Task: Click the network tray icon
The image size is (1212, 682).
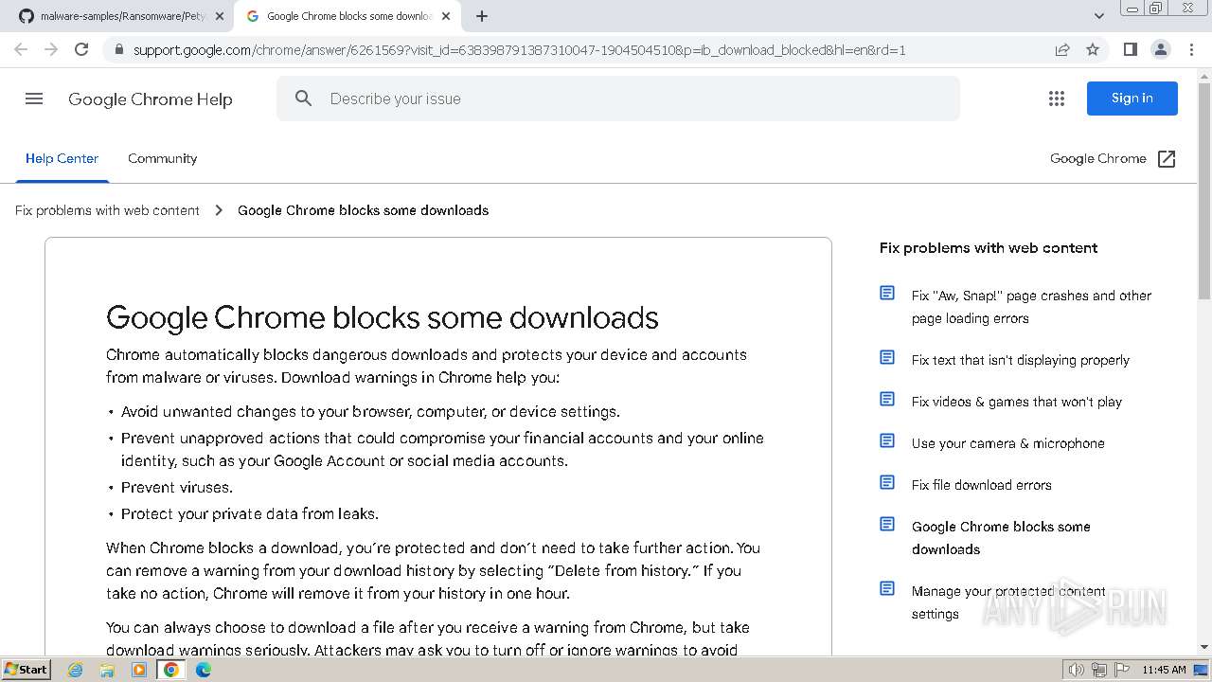Action: [x=1099, y=670]
